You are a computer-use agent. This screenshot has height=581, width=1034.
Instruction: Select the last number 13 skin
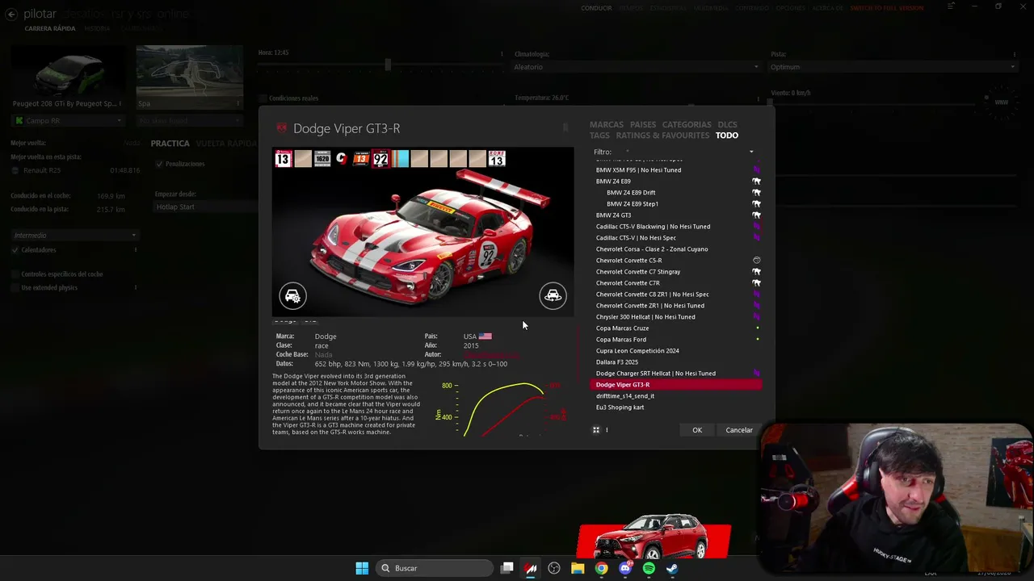[x=497, y=159]
